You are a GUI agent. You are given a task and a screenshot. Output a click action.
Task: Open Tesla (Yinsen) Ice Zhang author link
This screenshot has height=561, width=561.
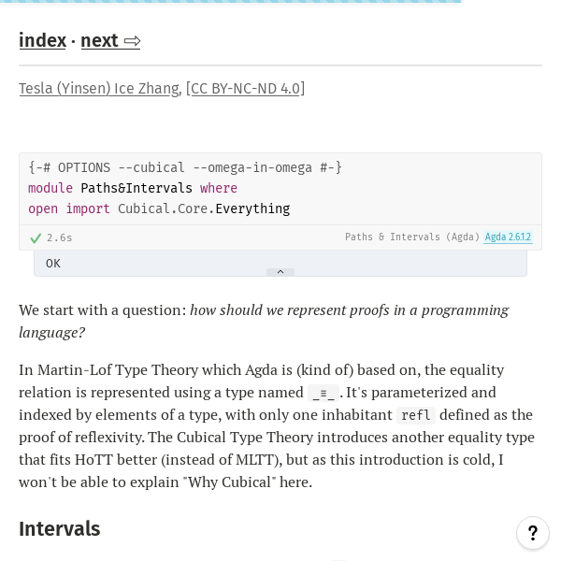(x=99, y=89)
